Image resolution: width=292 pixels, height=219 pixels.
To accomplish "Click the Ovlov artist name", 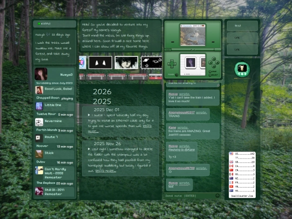I will pyautogui.click(x=41, y=162).
